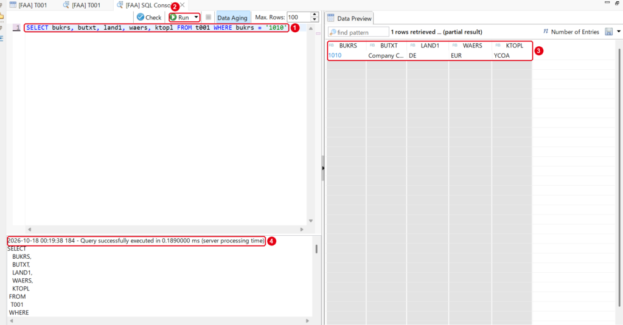Click the editor vertical scroll up arrow
Viewport: 623px width, 325px height.
tap(311, 29)
